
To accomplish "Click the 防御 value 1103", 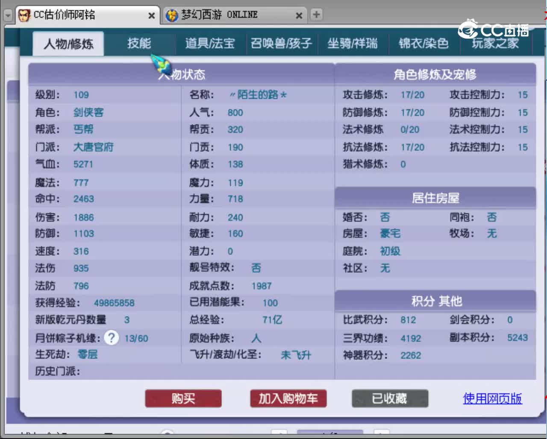I will click(x=84, y=234).
